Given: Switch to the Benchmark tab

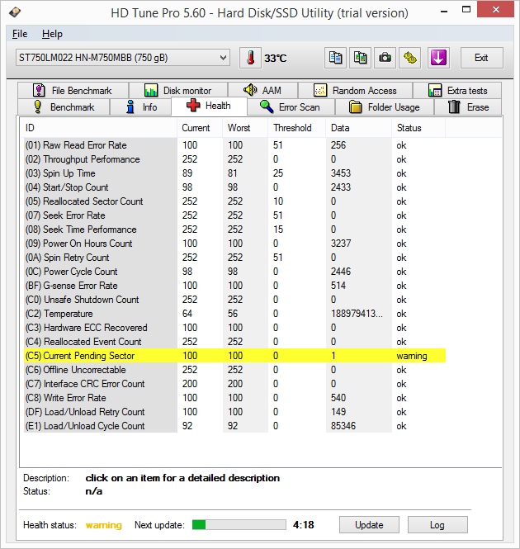Looking at the screenshot, I should click(x=64, y=107).
